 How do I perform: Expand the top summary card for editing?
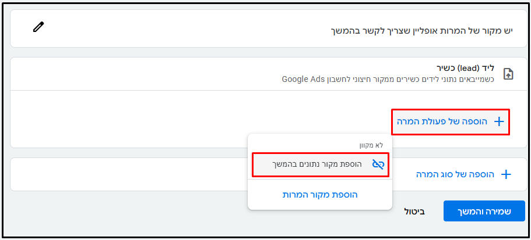tap(269, 28)
